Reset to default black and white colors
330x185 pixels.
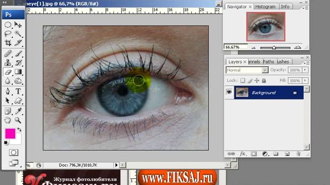tap(6, 143)
